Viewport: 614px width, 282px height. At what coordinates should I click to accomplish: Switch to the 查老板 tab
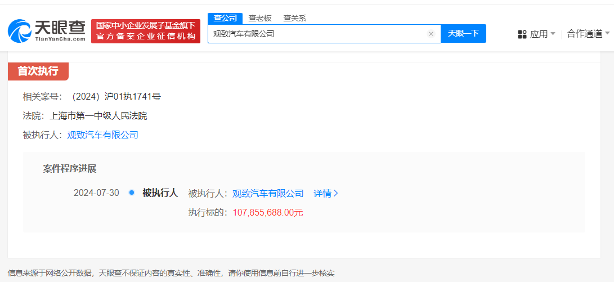[x=260, y=18]
